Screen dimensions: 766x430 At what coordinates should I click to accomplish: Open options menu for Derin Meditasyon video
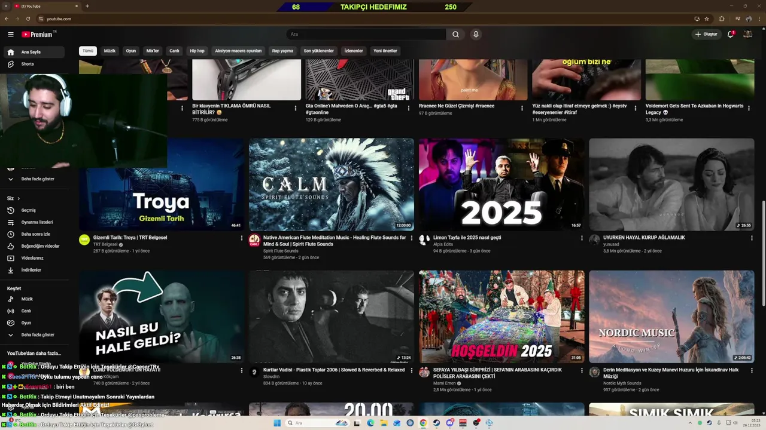click(x=752, y=370)
